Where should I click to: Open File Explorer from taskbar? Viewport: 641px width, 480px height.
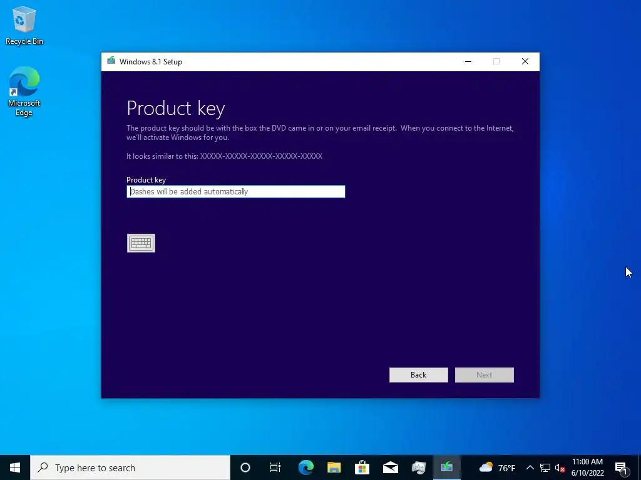click(334, 467)
